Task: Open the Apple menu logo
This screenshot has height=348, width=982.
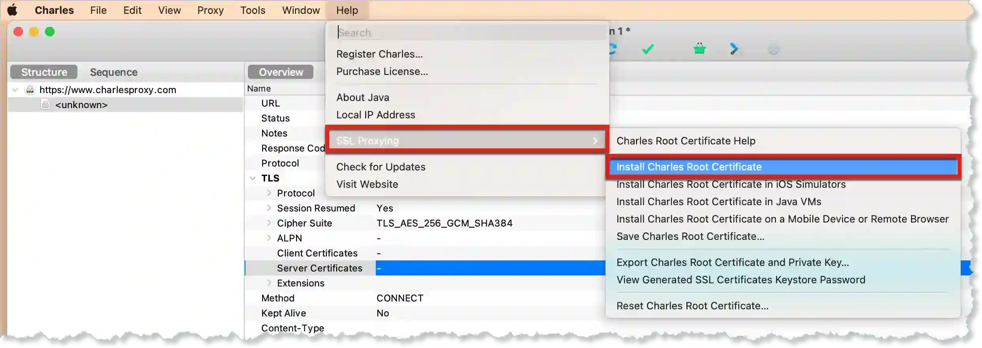Action: [x=12, y=10]
